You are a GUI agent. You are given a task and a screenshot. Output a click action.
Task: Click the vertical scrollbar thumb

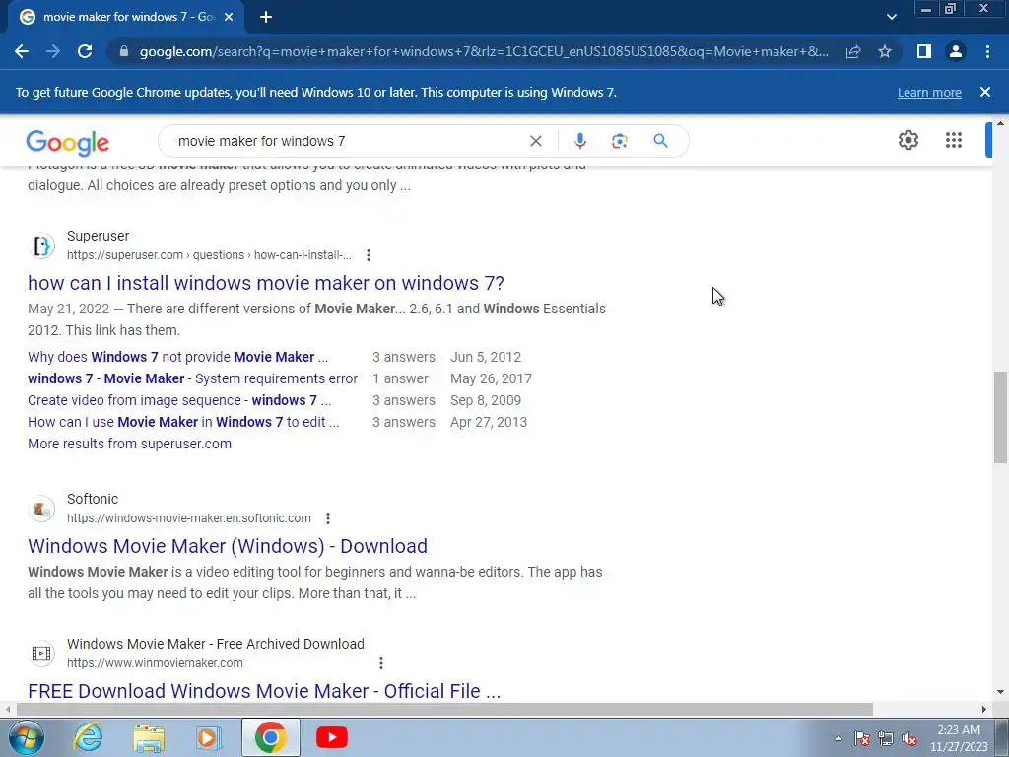(x=1001, y=417)
